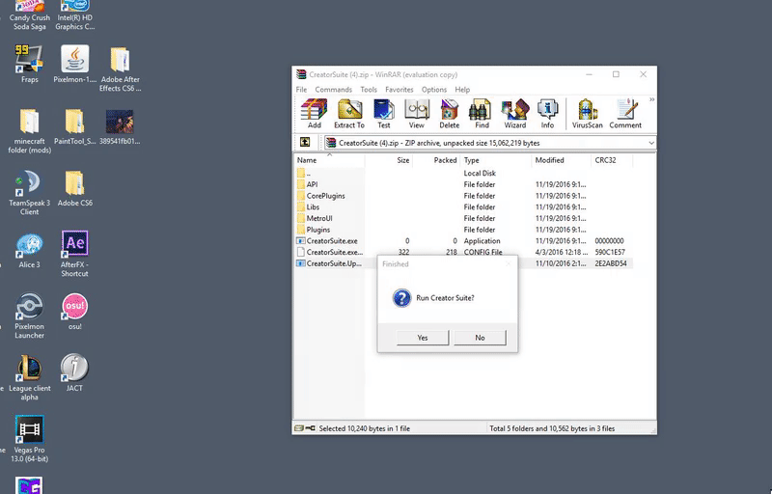This screenshot has width=772, height=494.
Task: Open the Pixelmon-1... Java file icon
Action: click(x=75, y=64)
